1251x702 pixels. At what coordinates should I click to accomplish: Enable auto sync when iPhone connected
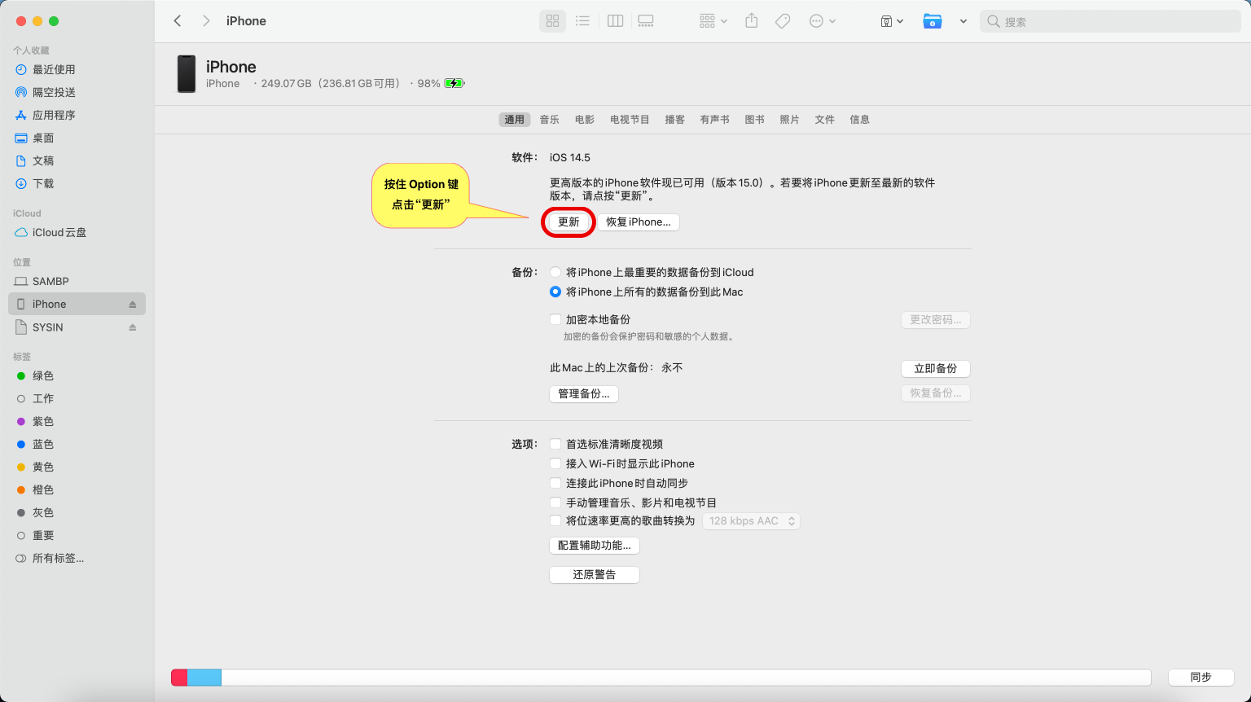click(x=555, y=483)
